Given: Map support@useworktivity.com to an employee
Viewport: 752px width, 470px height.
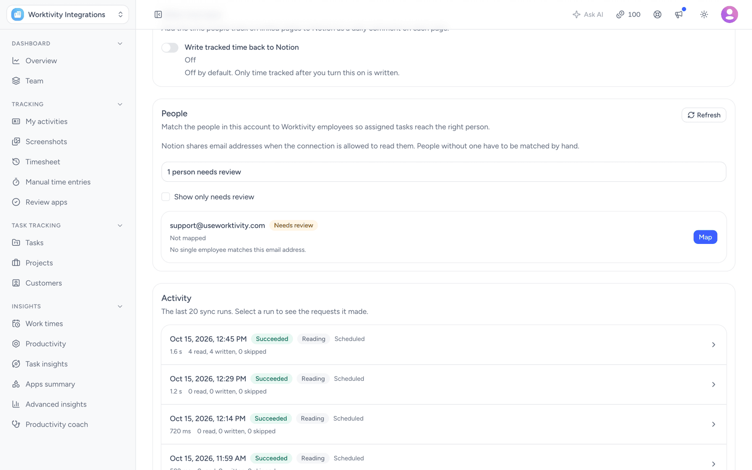Looking at the screenshot, I should [705, 237].
